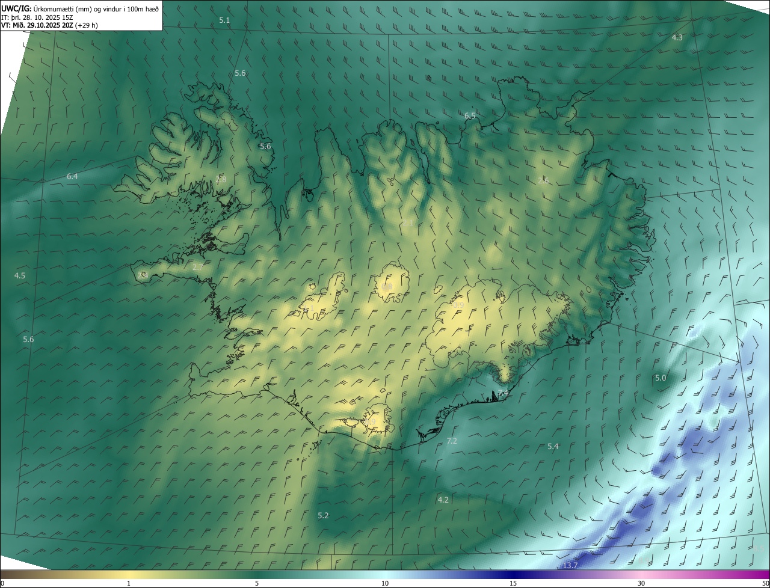Image resolution: width=770 pixels, height=588 pixels.
Task: Click the '13.7' value label on the map
Action: [x=570, y=566]
